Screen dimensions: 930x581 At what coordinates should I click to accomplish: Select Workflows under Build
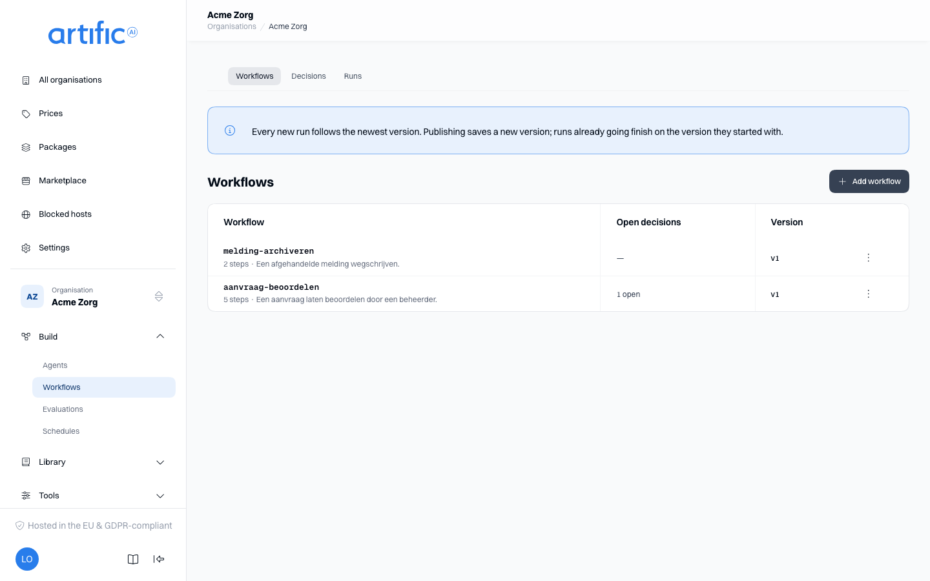pyautogui.click(x=104, y=387)
